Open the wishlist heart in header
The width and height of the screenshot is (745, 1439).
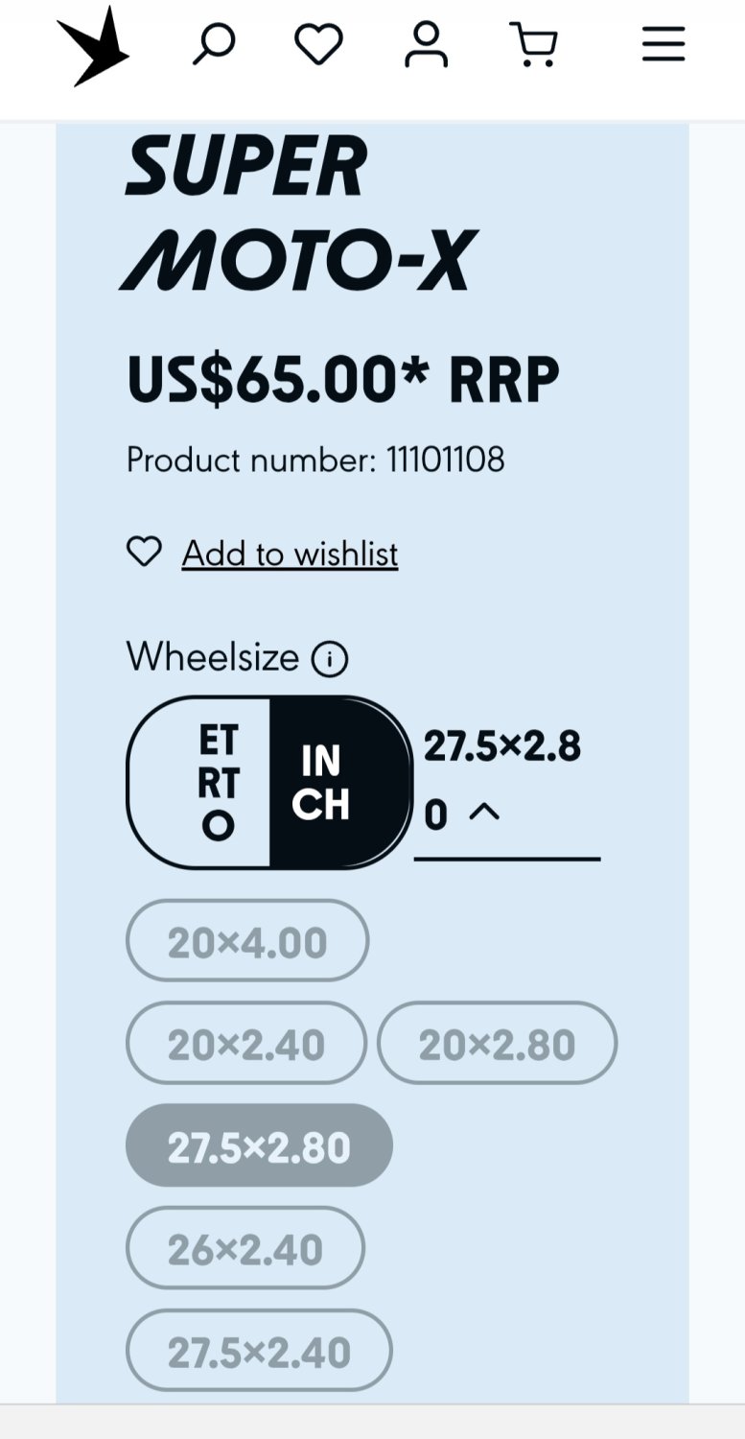coord(318,45)
